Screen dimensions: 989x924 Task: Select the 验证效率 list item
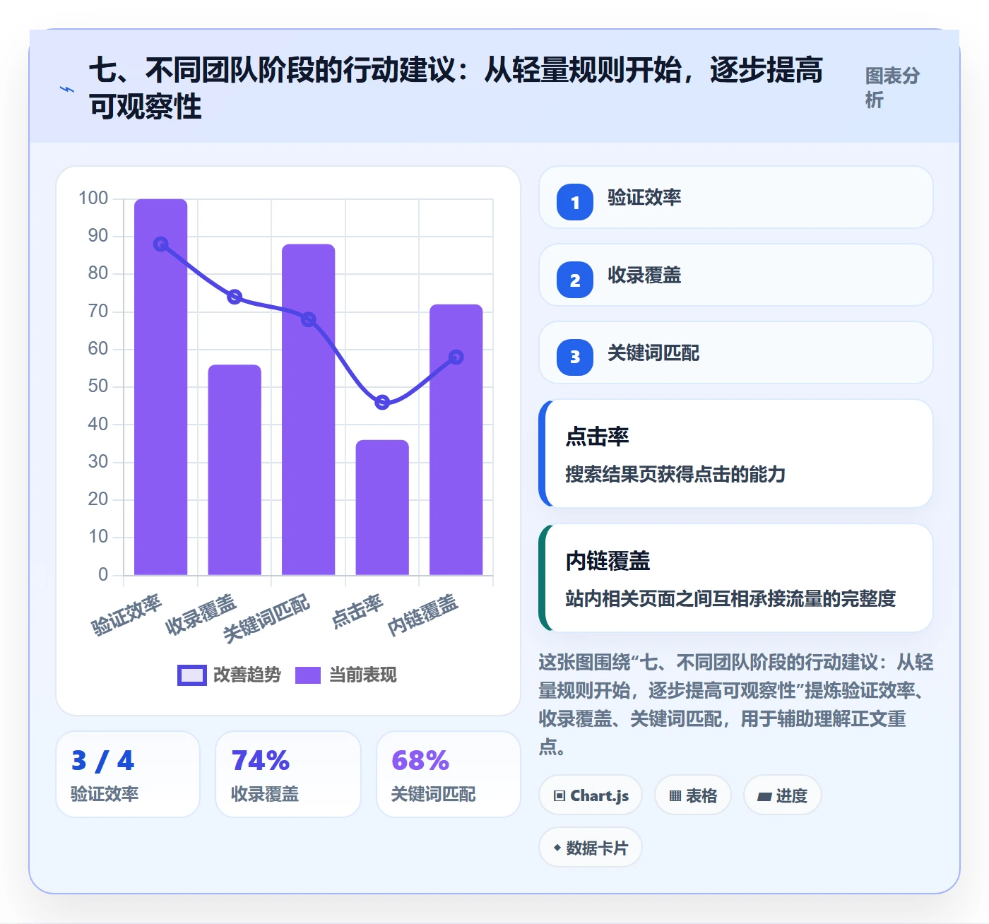click(736, 197)
